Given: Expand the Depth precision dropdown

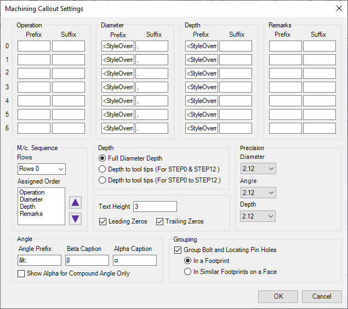Looking at the screenshot, I should pos(258,216).
